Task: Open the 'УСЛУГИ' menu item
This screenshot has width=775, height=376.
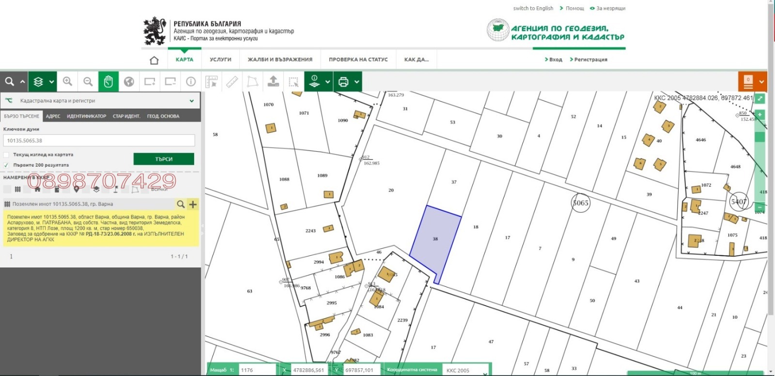Action: [x=220, y=60]
